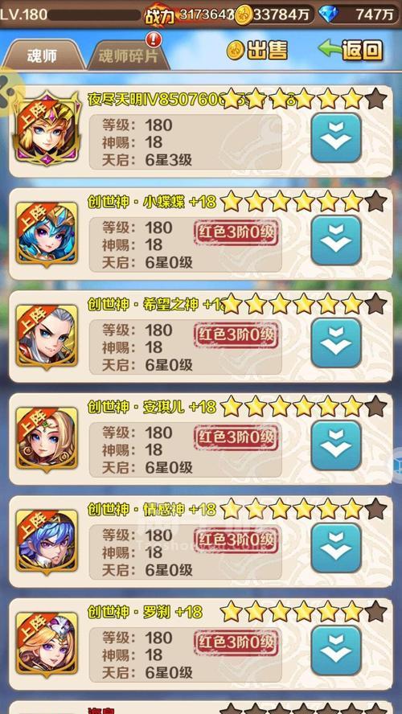Open the 夜尽天明 hero portrait

point(47,129)
